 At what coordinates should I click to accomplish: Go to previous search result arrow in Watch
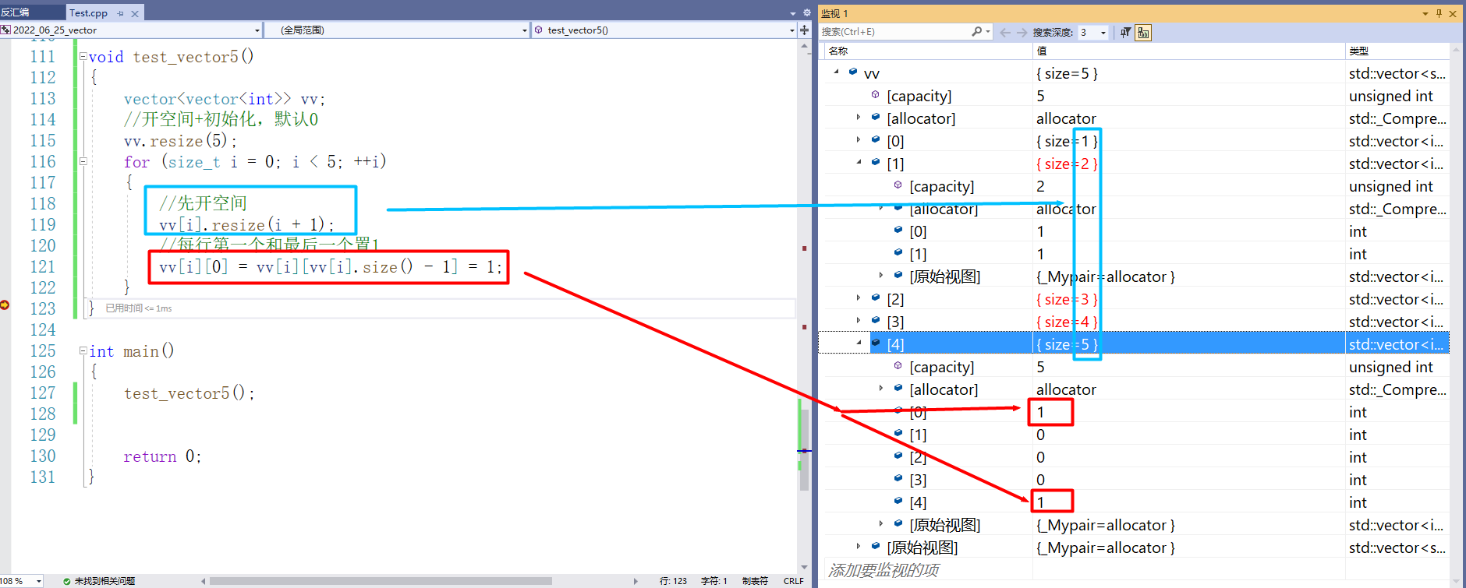pos(1005,32)
